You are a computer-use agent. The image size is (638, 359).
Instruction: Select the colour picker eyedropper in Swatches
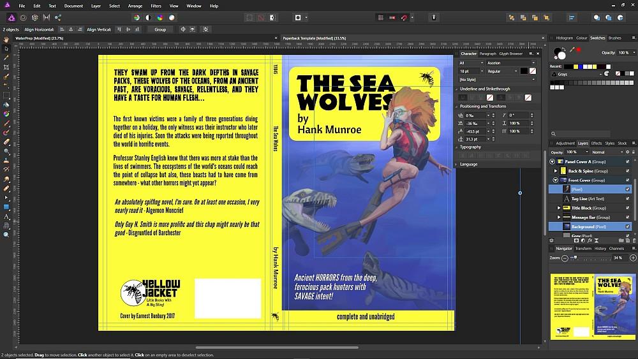click(x=572, y=50)
